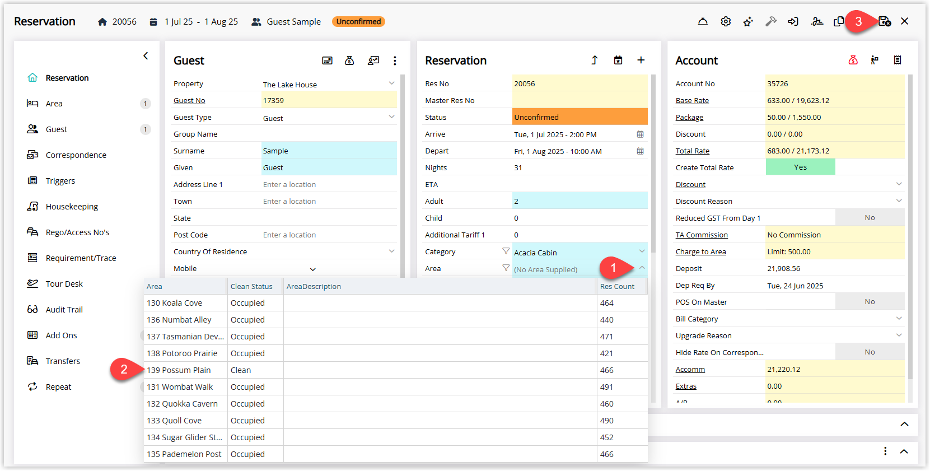Click the hammer tool icon
Viewport: 930px width, 471px height.
point(771,22)
